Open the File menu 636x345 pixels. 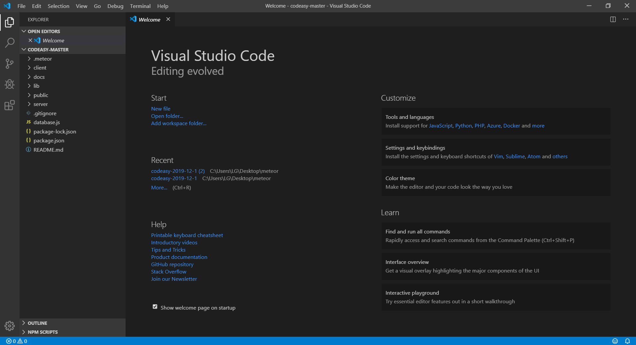pos(22,6)
